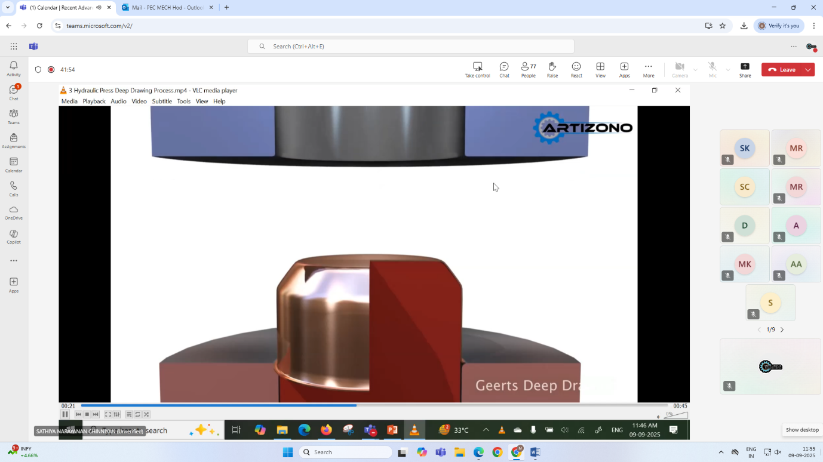Screen dimensions: 823x462
Task: Expand hidden icons in Windows system tray
Action: pos(721,452)
